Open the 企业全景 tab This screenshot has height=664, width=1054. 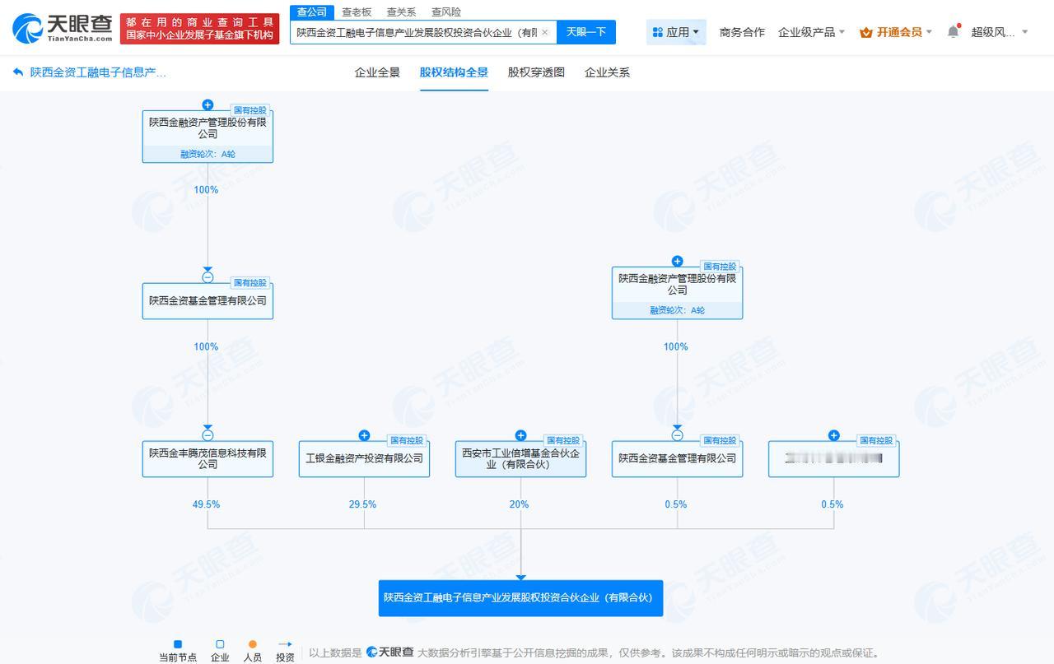(377, 72)
